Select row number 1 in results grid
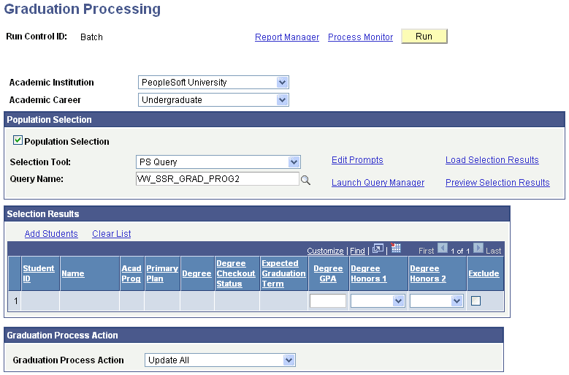This screenshot has height=375, width=569. pos(15,301)
